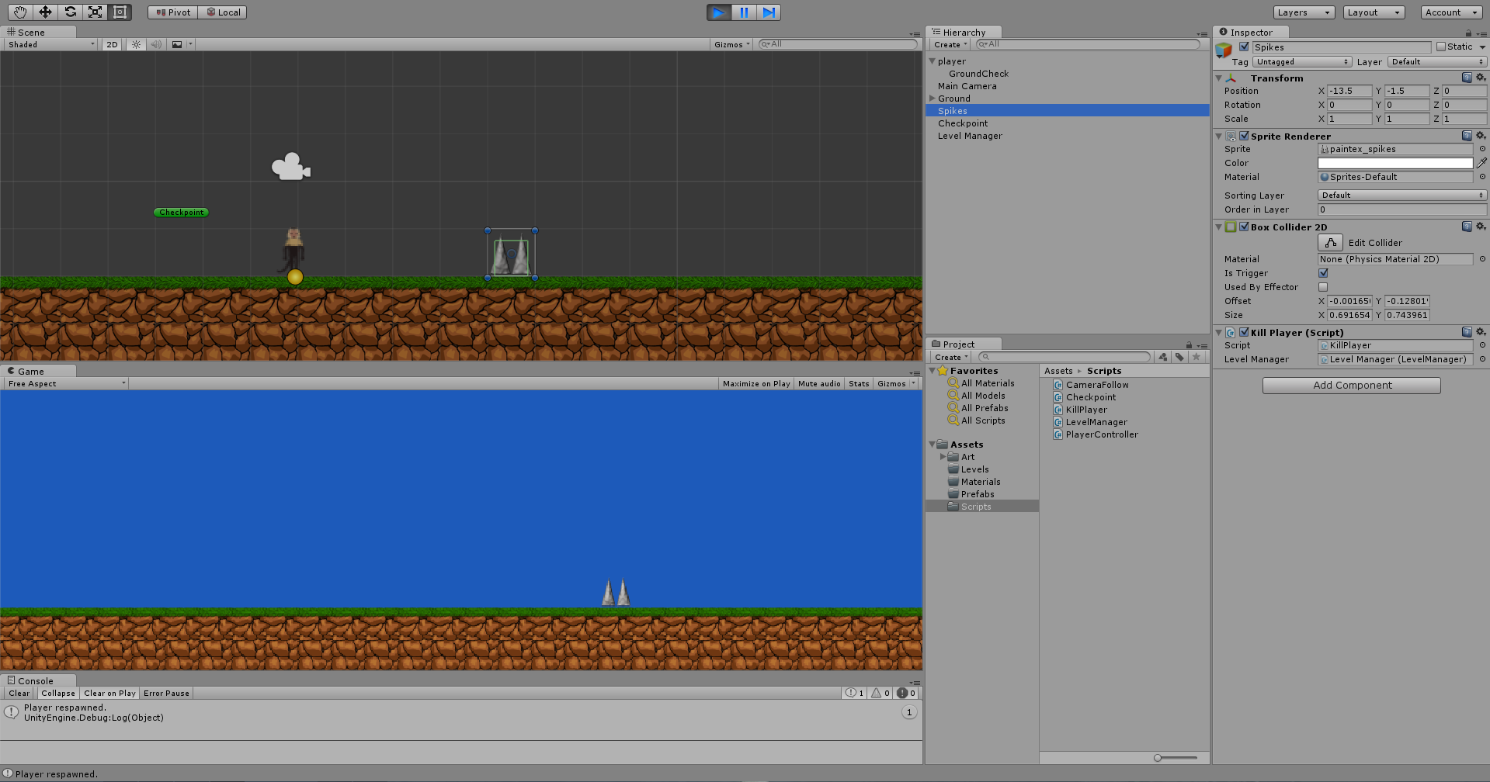
Task: Pick color with the eyedropper
Action: (x=1481, y=163)
